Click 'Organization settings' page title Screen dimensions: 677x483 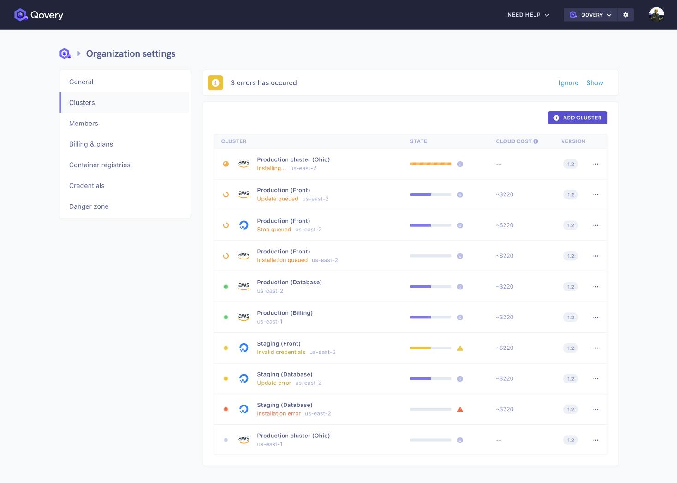point(131,53)
